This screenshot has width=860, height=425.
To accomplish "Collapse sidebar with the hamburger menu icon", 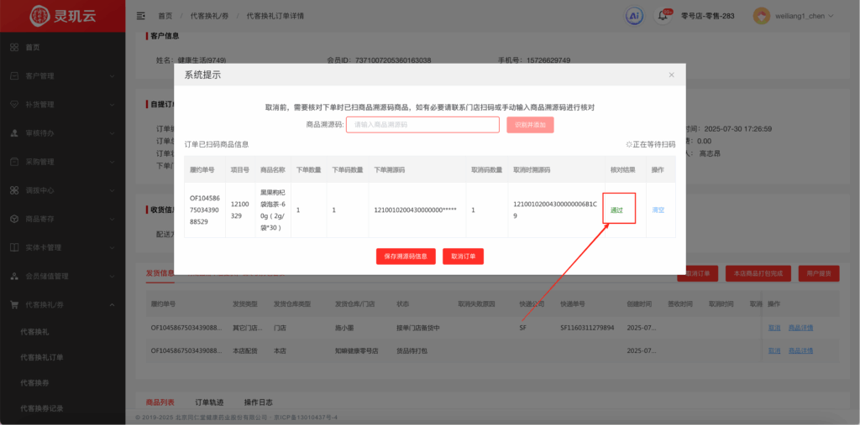I will tap(140, 16).
